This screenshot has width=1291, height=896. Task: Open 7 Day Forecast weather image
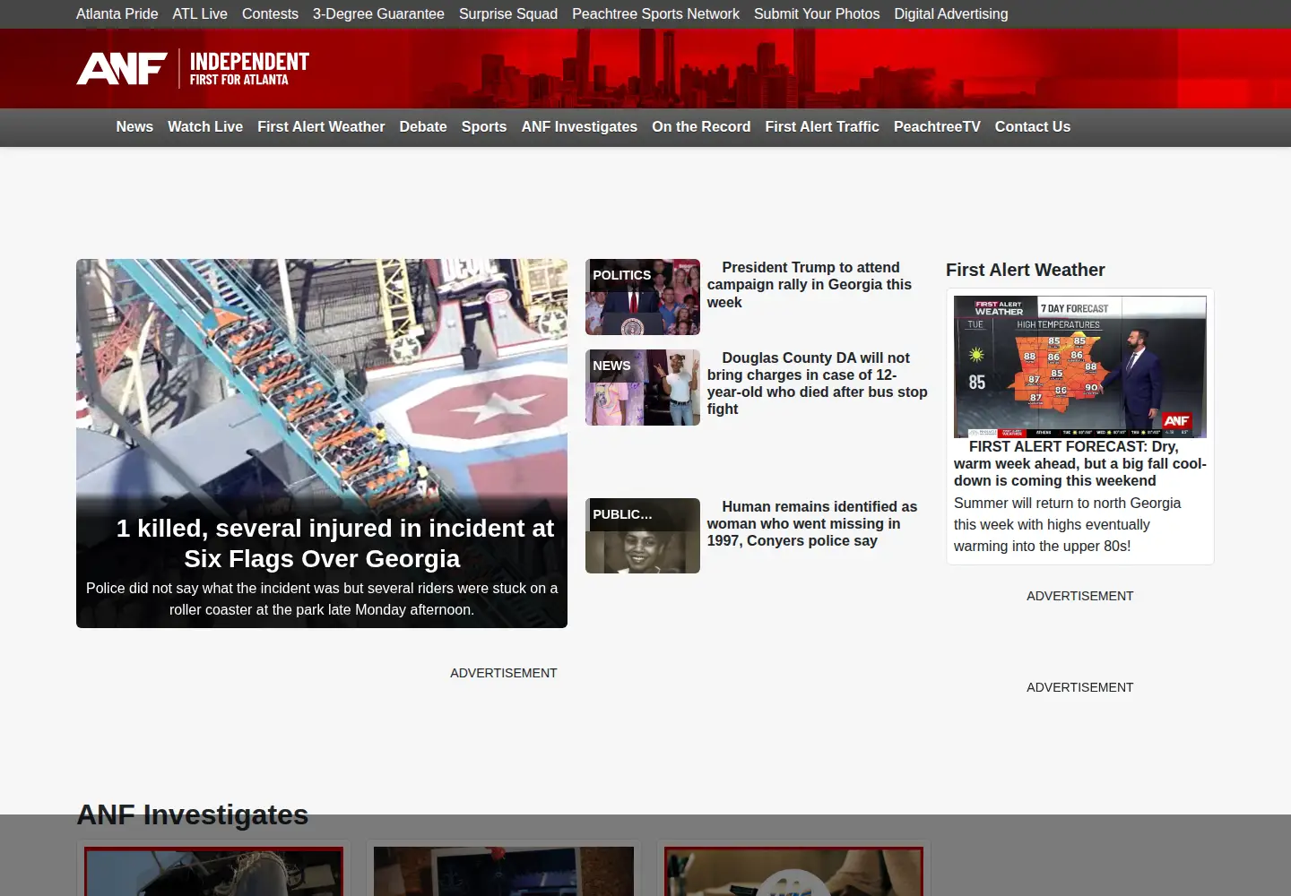point(1080,366)
